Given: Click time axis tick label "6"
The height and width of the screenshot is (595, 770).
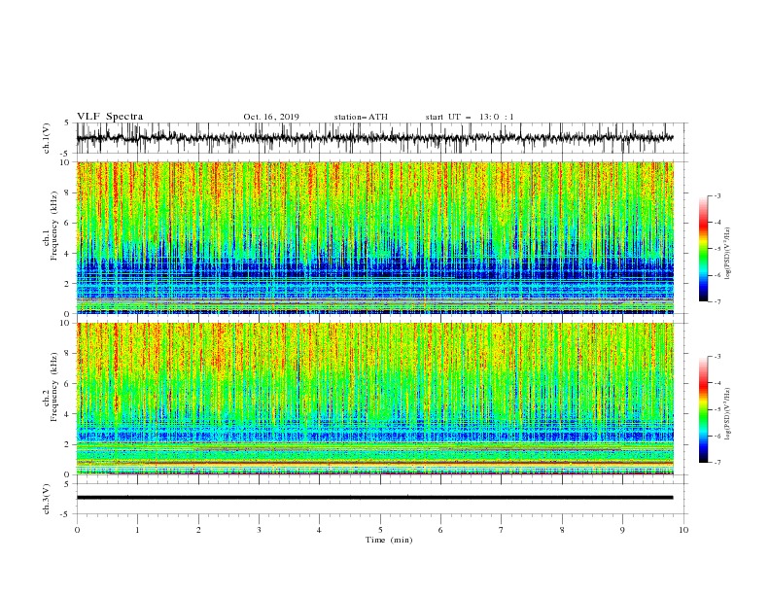Looking at the screenshot, I should 441,530.
